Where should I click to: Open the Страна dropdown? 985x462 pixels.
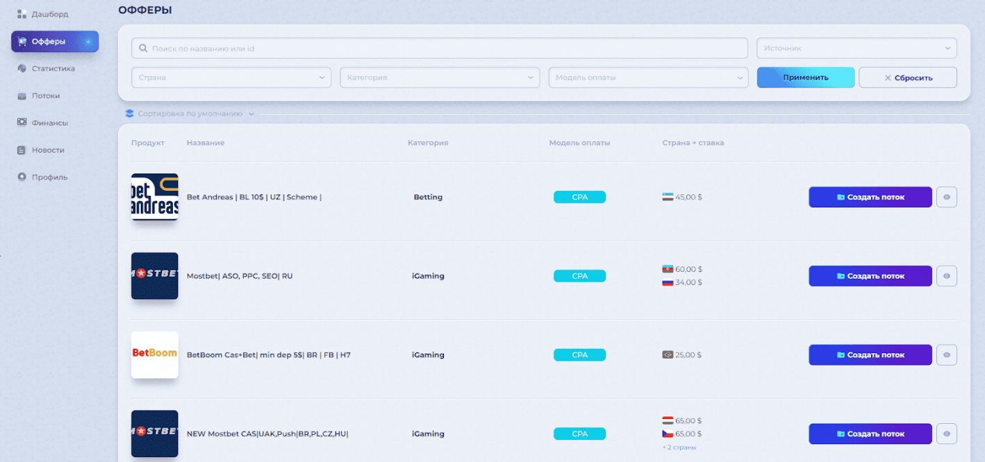[x=231, y=78]
